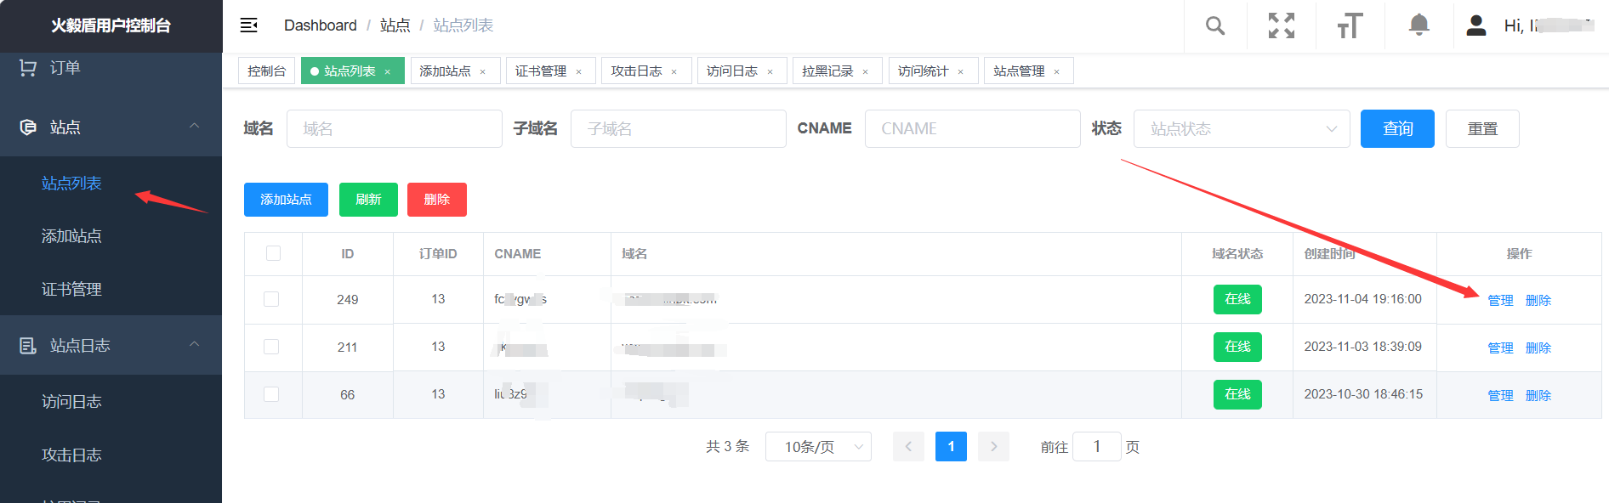Open 攻击日志 in the sidebar
Viewport: 1609px width, 503px height.
71,455
